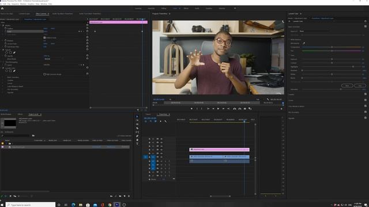Toggle Uniform Scale checkbox

44,37
